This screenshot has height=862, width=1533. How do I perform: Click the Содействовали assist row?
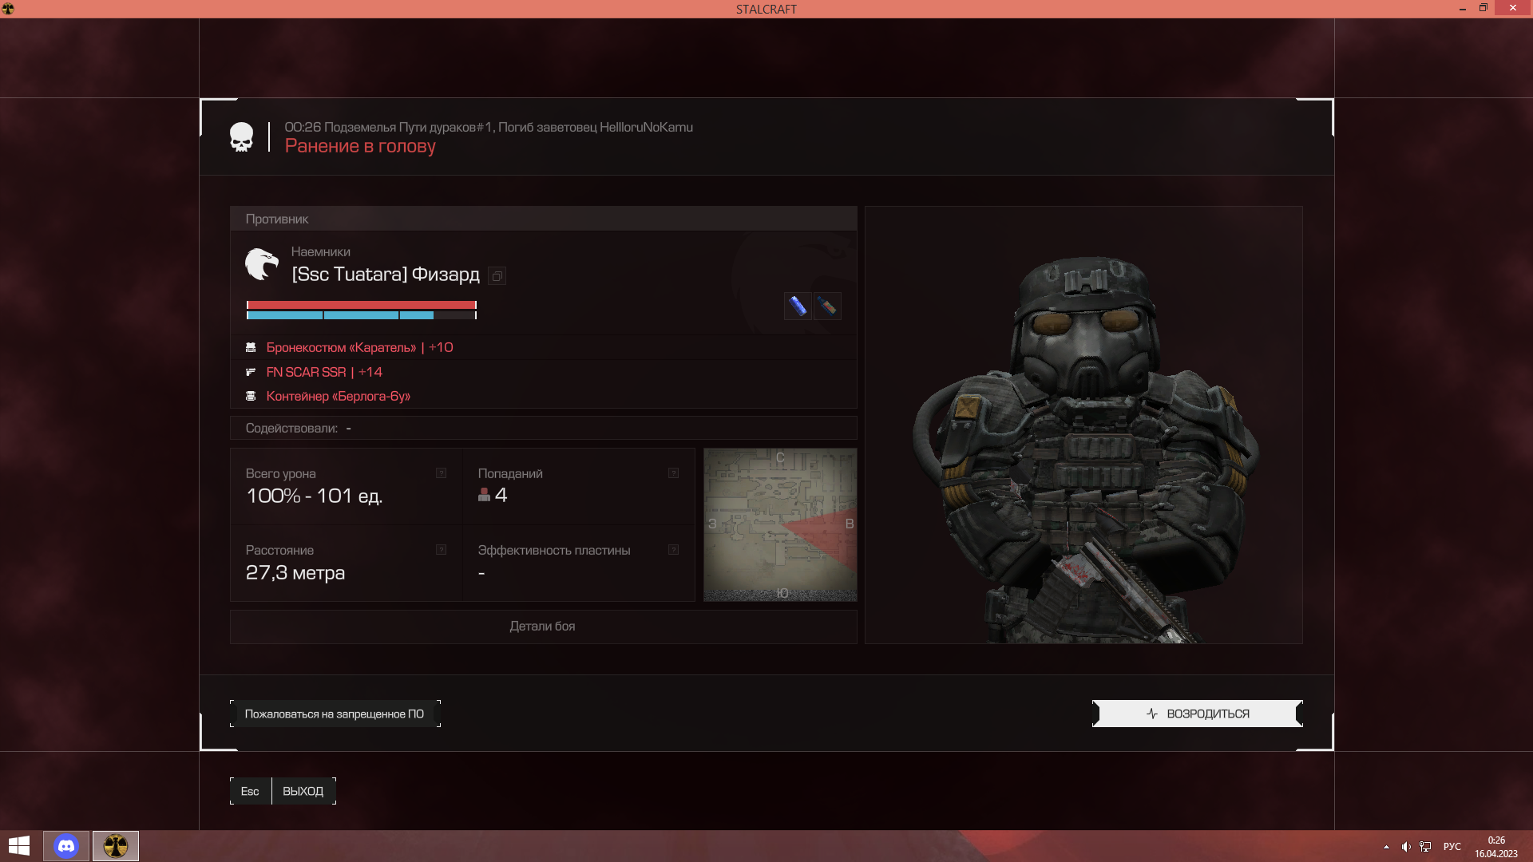coord(543,429)
